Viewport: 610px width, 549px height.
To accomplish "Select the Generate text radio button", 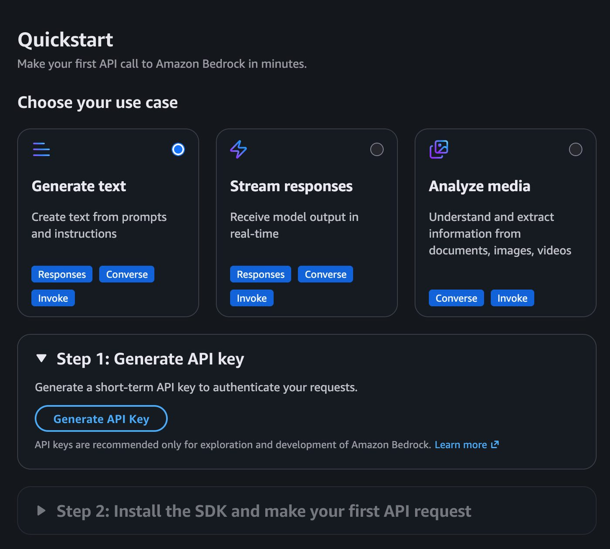I will tap(178, 150).
